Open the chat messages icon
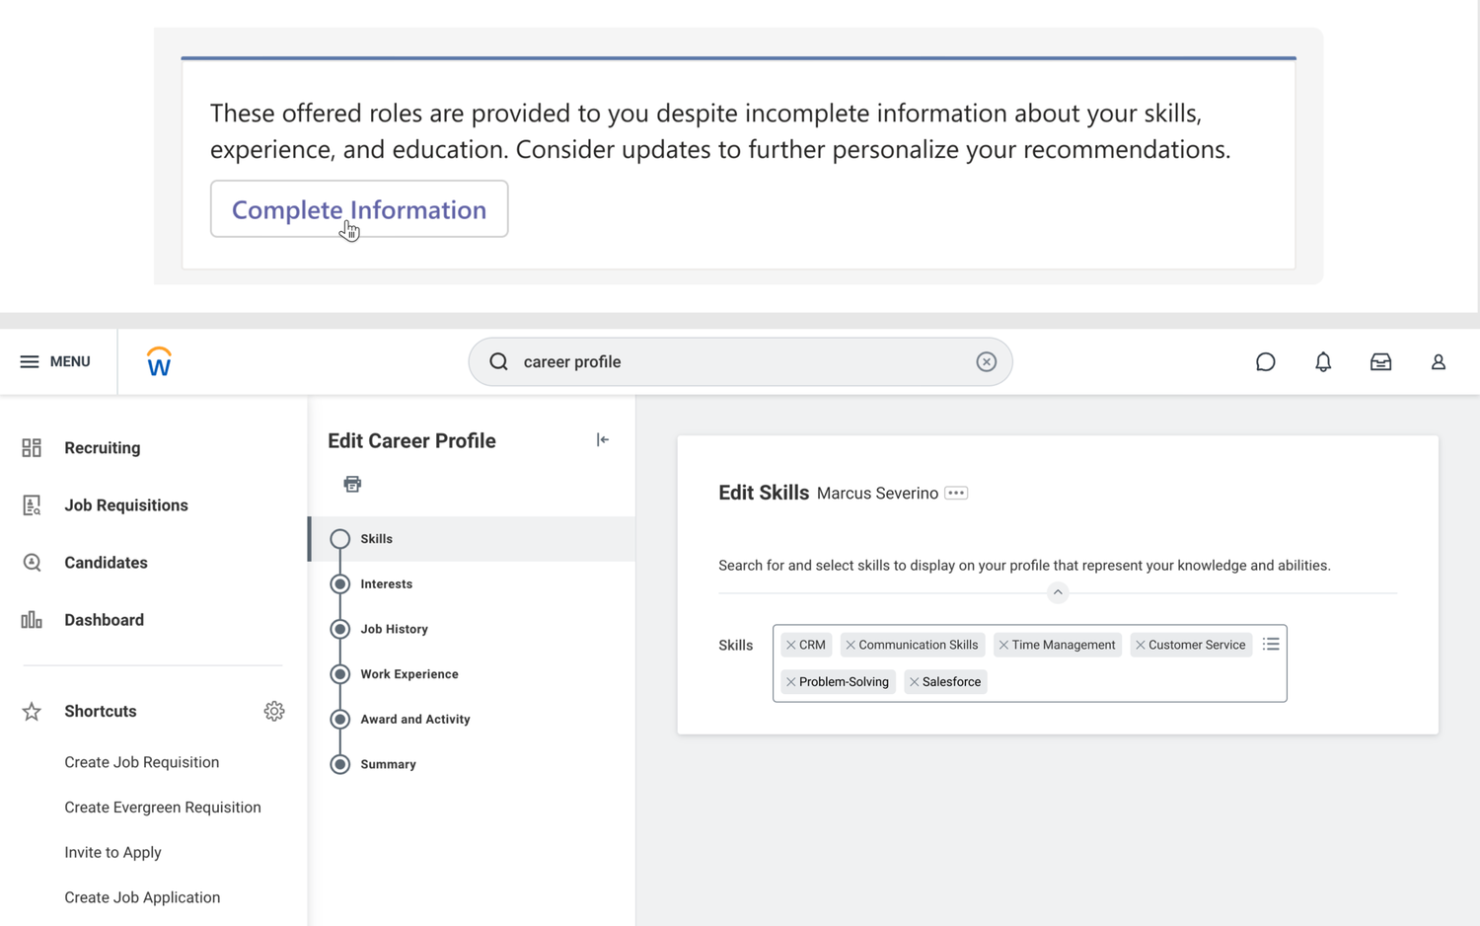This screenshot has width=1480, height=926. point(1266,361)
